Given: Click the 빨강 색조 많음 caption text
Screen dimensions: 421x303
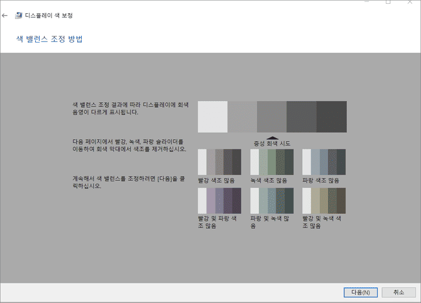Looking at the screenshot, I should pyautogui.click(x=216, y=181).
